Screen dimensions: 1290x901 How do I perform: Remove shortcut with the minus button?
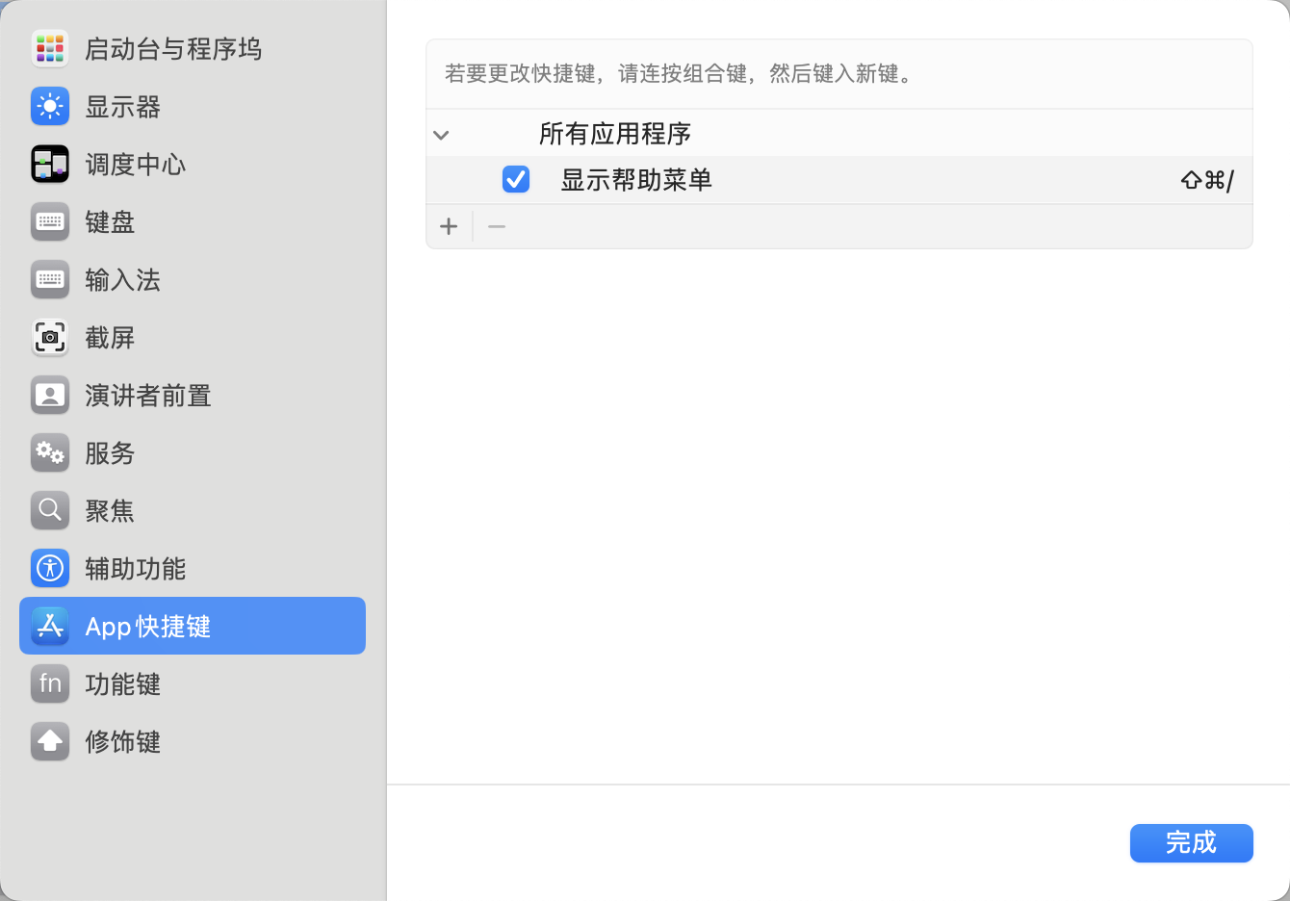pos(497,226)
